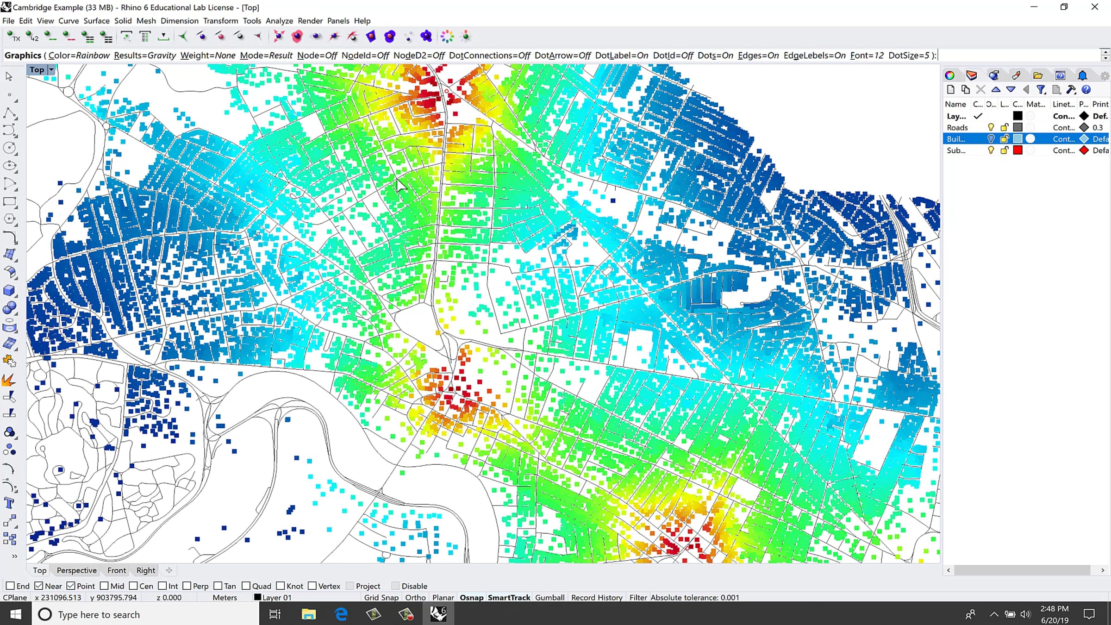
Task: Enable the Mid osnap checkbox
Action: tap(104, 586)
